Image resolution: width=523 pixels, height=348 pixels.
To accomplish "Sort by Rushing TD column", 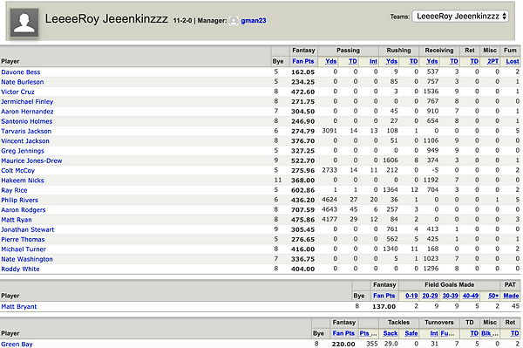I will pyautogui.click(x=413, y=61).
